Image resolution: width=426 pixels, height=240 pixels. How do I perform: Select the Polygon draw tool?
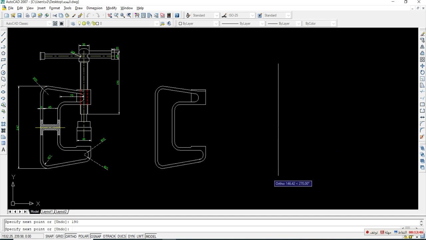click(3, 53)
